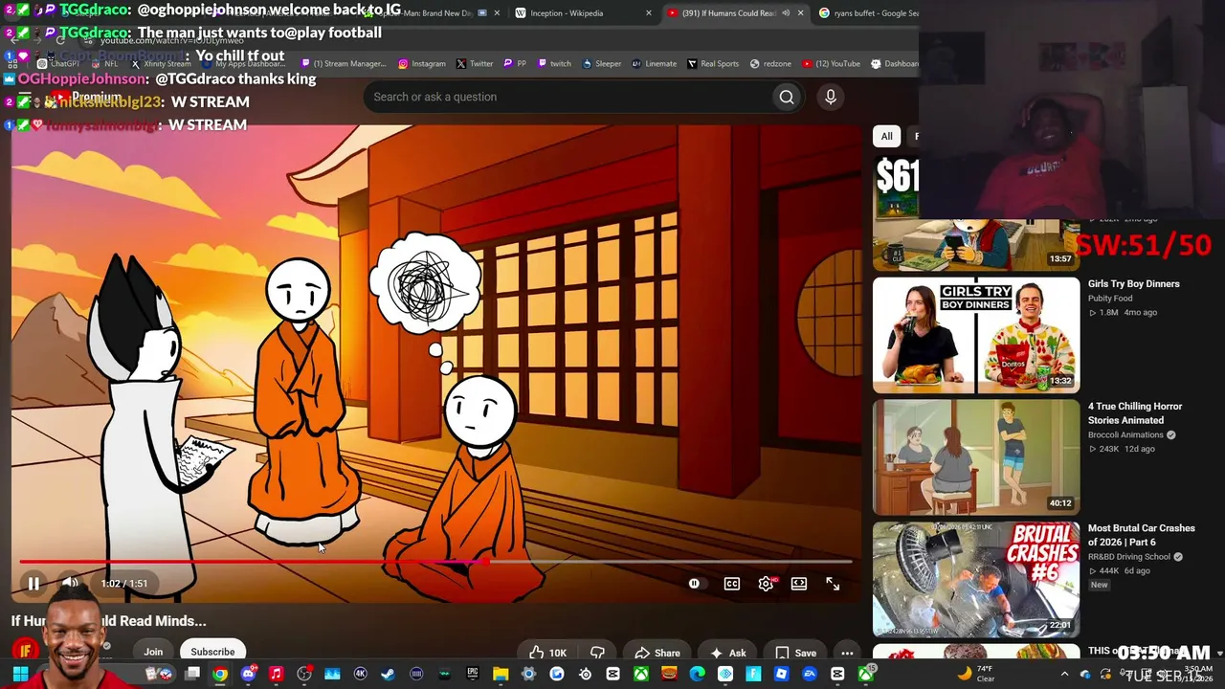The width and height of the screenshot is (1225, 689).
Task: Open the Instagram bookmark
Action: click(x=422, y=64)
